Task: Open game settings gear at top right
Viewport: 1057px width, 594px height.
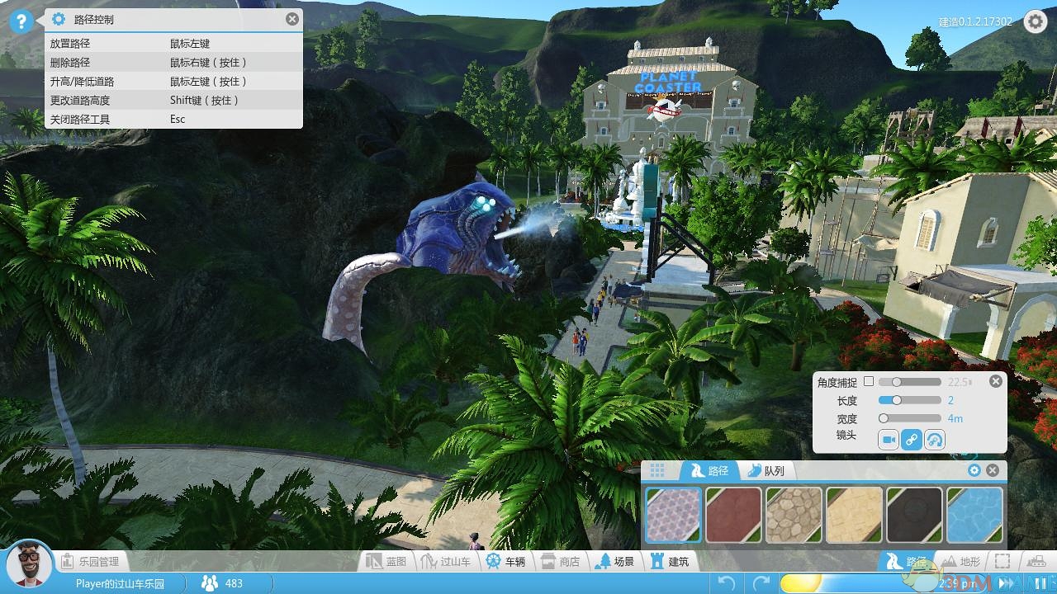Action: coord(1035,21)
